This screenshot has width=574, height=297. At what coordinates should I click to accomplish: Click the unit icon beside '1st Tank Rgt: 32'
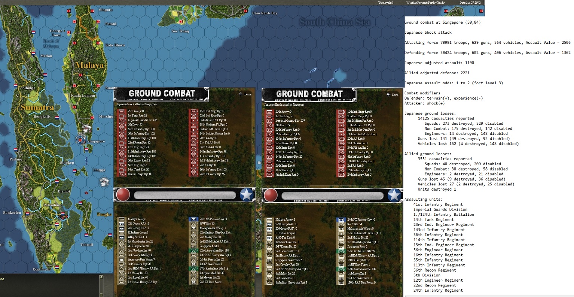click(x=122, y=116)
